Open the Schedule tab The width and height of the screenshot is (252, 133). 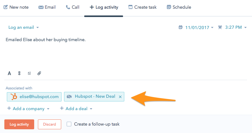pos(179,7)
